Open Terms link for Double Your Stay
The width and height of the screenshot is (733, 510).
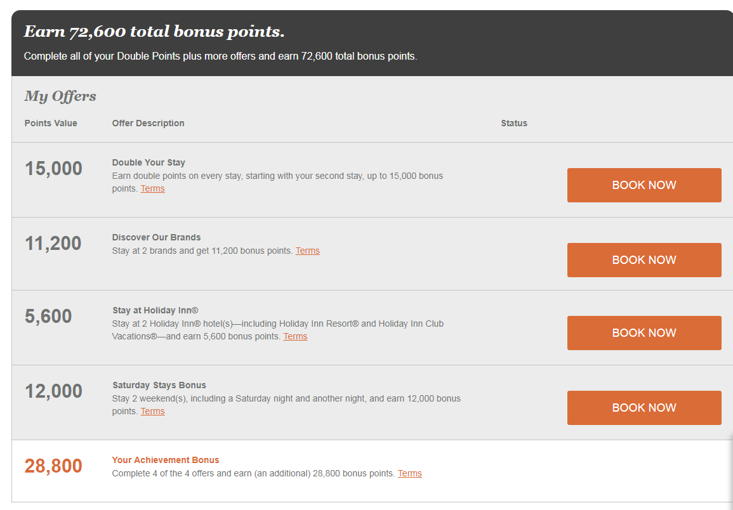click(152, 188)
